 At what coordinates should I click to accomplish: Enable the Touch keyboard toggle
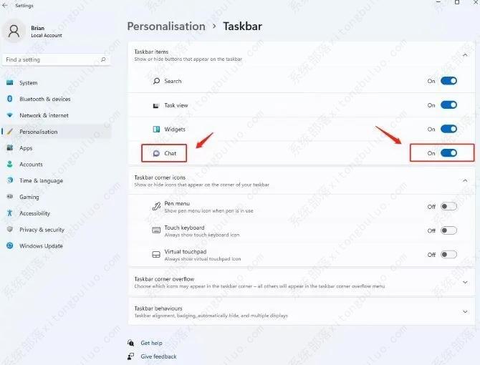click(x=448, y=230)
